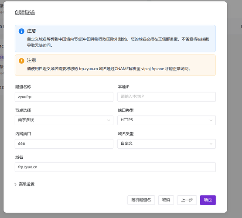The width and height of the screenshot is (242, 218).
Task: Generate a name with 随机隧道名 button
Action: (x=141, y=200)
